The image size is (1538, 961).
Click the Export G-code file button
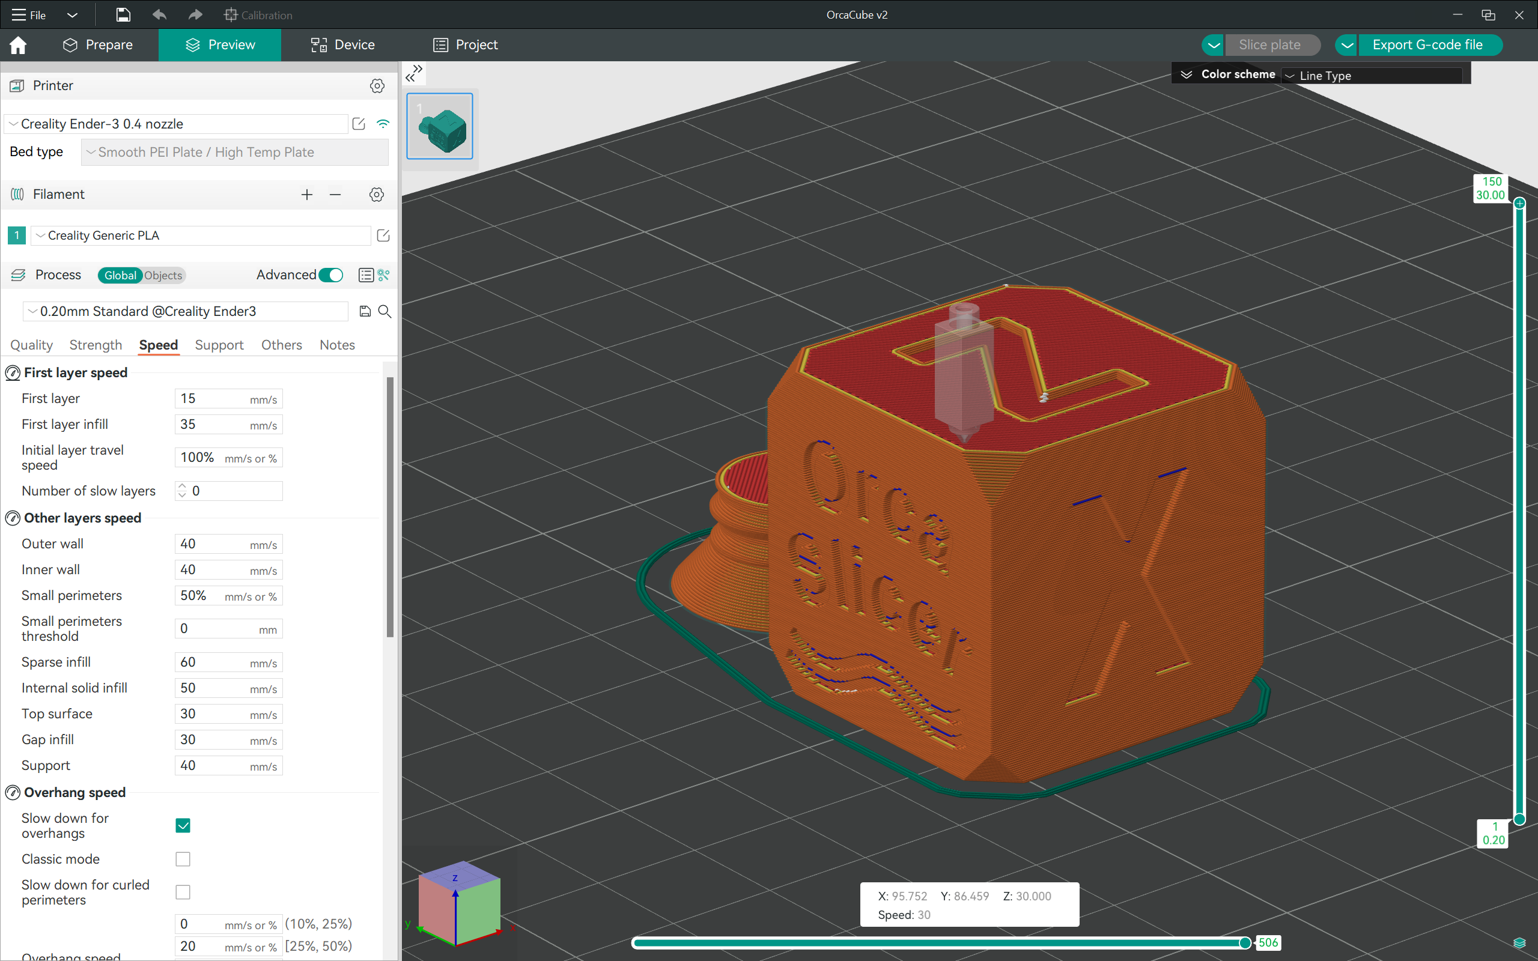pyautogui.click(x=1429, y=44)
